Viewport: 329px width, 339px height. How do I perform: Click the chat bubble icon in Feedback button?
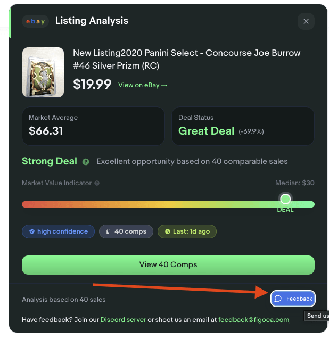pos(278,299)
